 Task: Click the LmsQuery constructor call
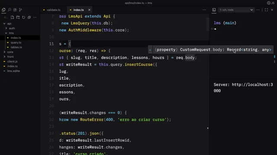[x=80, y=23]
